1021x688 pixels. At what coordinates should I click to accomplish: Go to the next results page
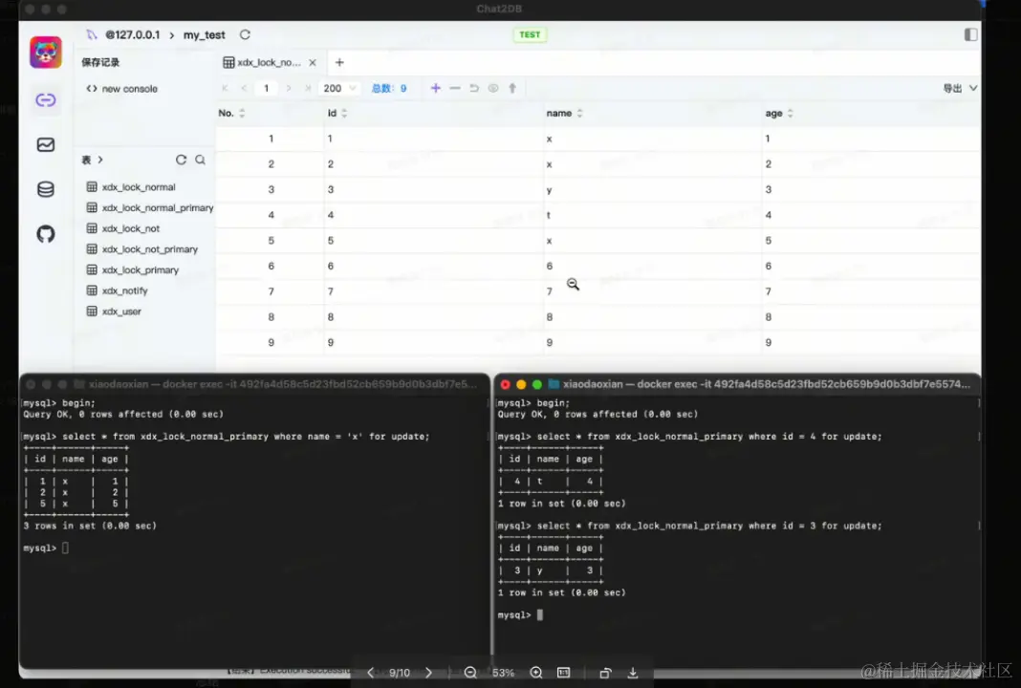pyautogui.click(x=289, y=88)
